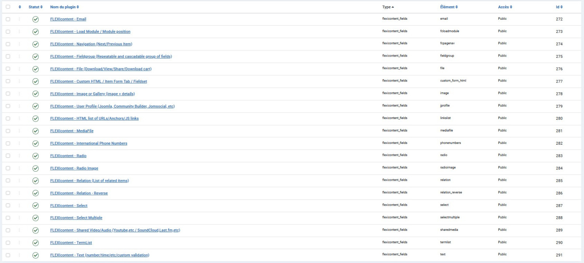The image size is (584, 263).
Task: Click the 'phonenumbers' element cell
Action: pyautogui.click(x=450, y=143)
